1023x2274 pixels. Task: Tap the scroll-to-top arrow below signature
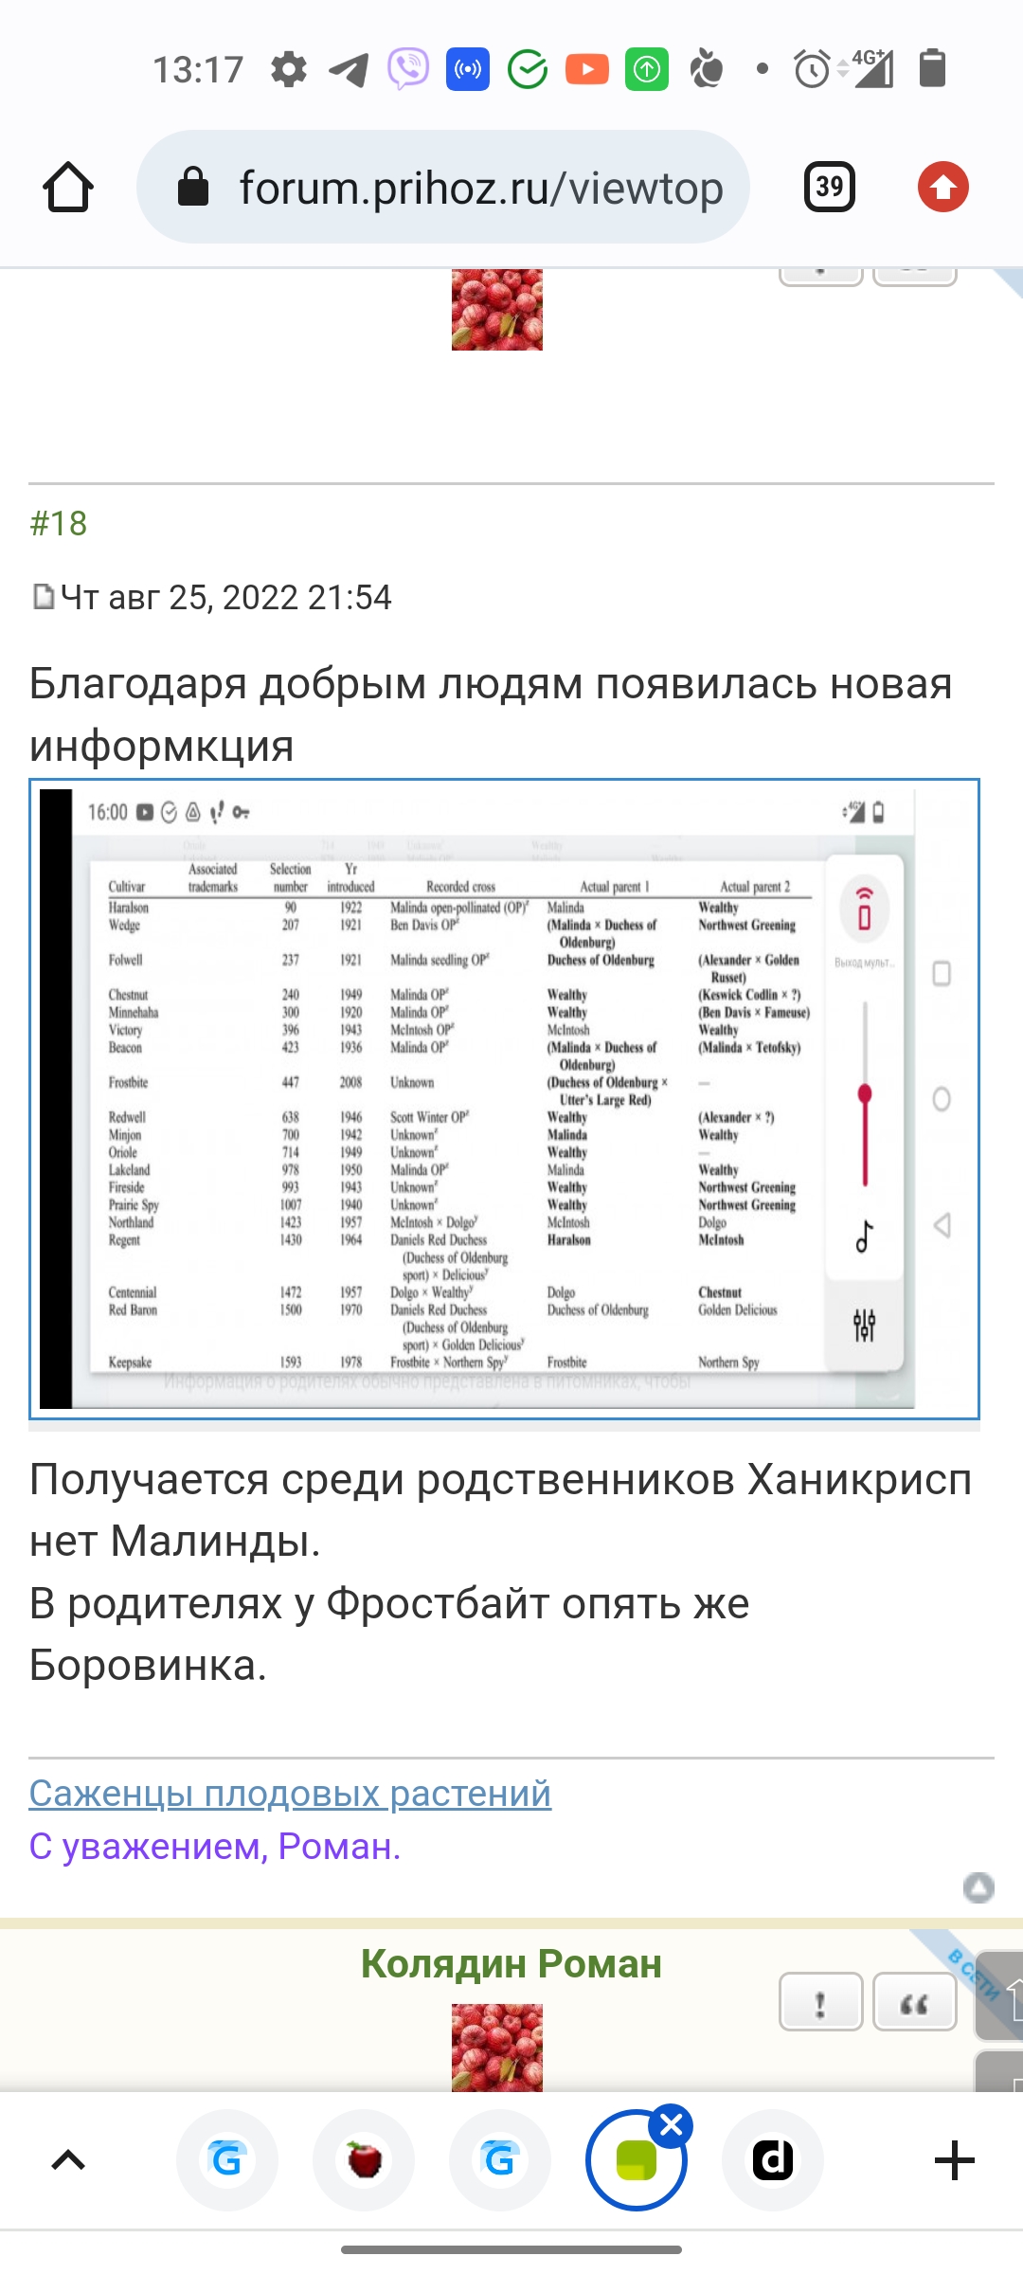978,1887
